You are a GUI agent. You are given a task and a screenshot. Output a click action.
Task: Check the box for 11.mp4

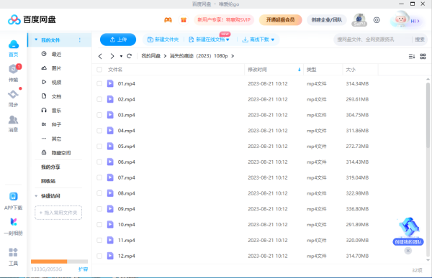pyautogui.click(x=99, y=241)
